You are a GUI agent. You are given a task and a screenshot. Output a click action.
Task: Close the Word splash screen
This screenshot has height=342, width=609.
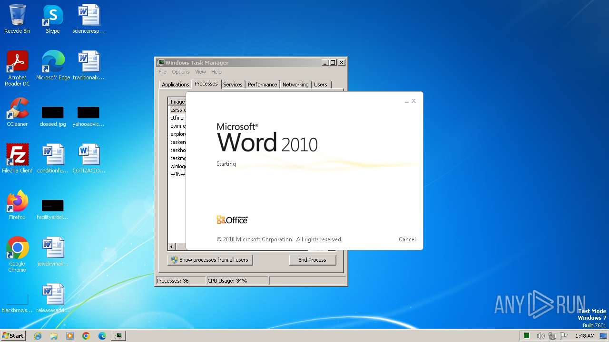point(413,101)
